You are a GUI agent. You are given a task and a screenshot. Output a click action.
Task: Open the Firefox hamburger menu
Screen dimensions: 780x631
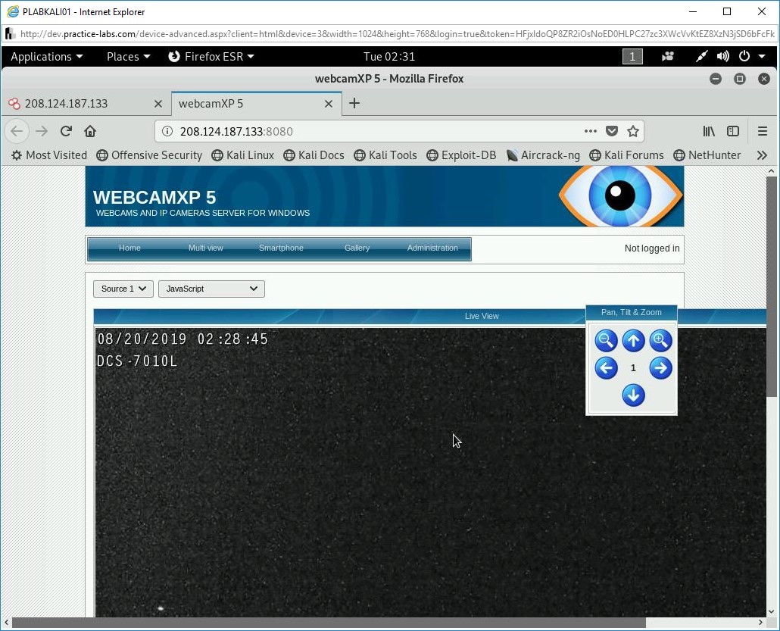[763, 130]
